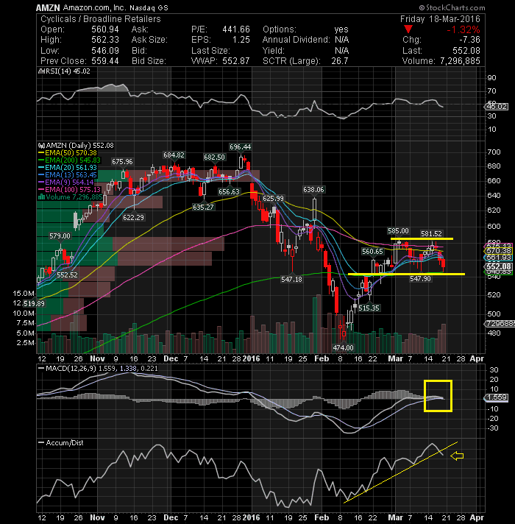
Task: Click the 635.27 price label
Action: point(203,208)
